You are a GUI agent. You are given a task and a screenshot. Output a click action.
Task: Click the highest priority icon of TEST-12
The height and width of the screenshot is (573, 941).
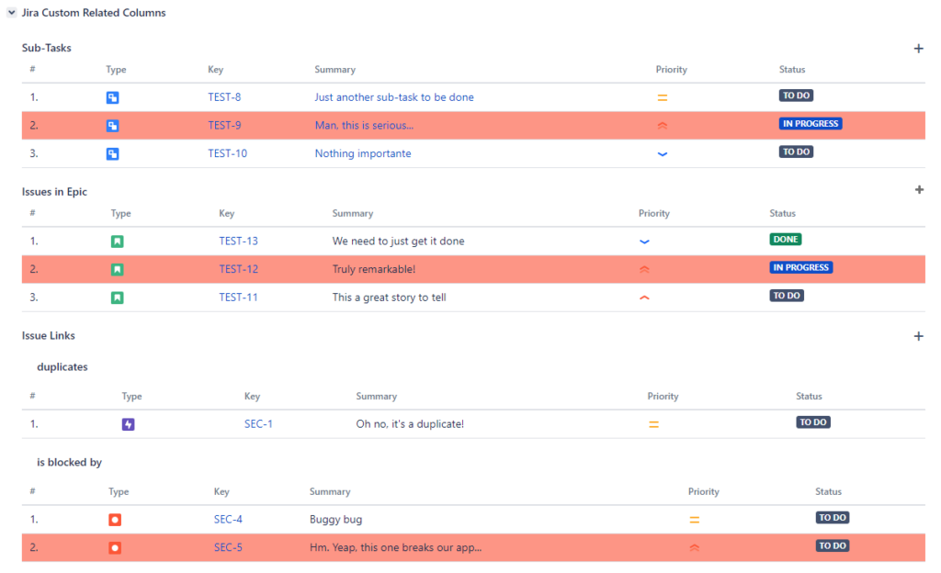(644, 270)
